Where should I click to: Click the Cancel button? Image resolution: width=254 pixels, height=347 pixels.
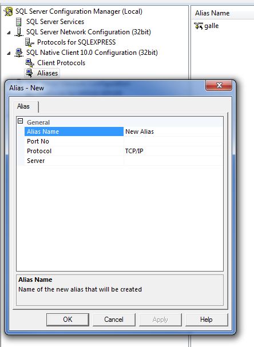(114, 320)
